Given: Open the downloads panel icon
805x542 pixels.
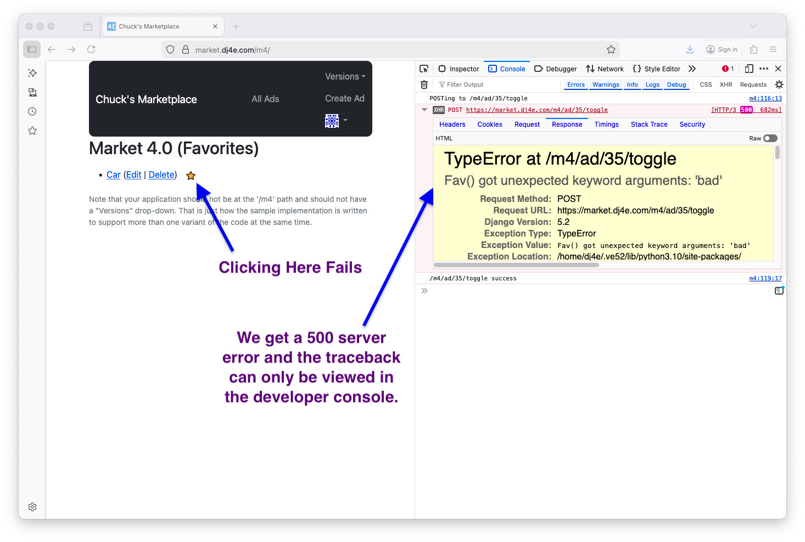Looking at the screenshot, I should [690, 49].
